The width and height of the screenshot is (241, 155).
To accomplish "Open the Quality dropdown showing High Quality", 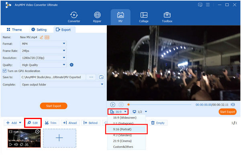I will pos(43,65).
